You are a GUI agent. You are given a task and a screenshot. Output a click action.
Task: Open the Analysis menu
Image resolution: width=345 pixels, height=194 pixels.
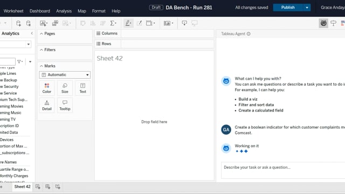coord(64,11)
